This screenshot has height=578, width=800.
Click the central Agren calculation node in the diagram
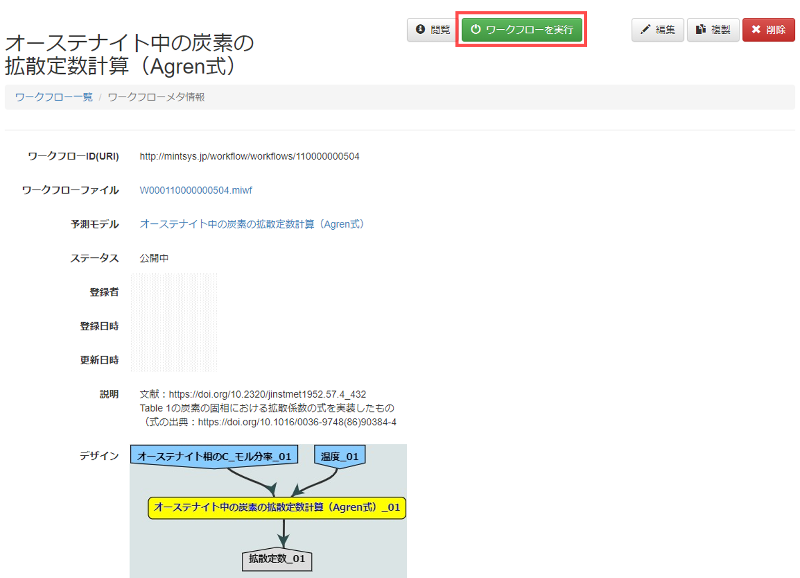[277, 507]
